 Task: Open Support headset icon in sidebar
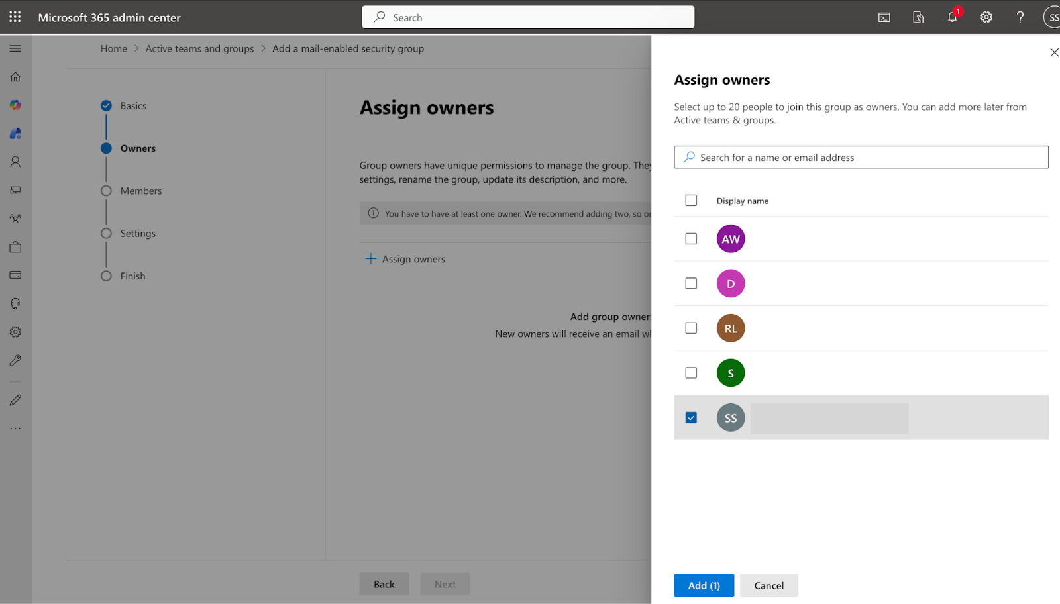pyautogui.click(x=15, y=303)
